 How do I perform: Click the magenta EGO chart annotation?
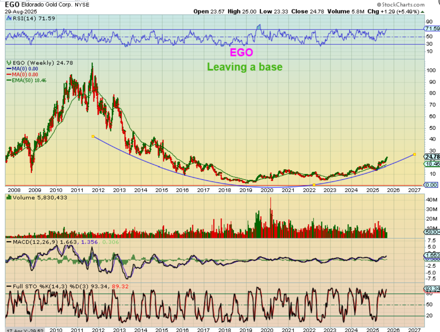click(242, 53)
